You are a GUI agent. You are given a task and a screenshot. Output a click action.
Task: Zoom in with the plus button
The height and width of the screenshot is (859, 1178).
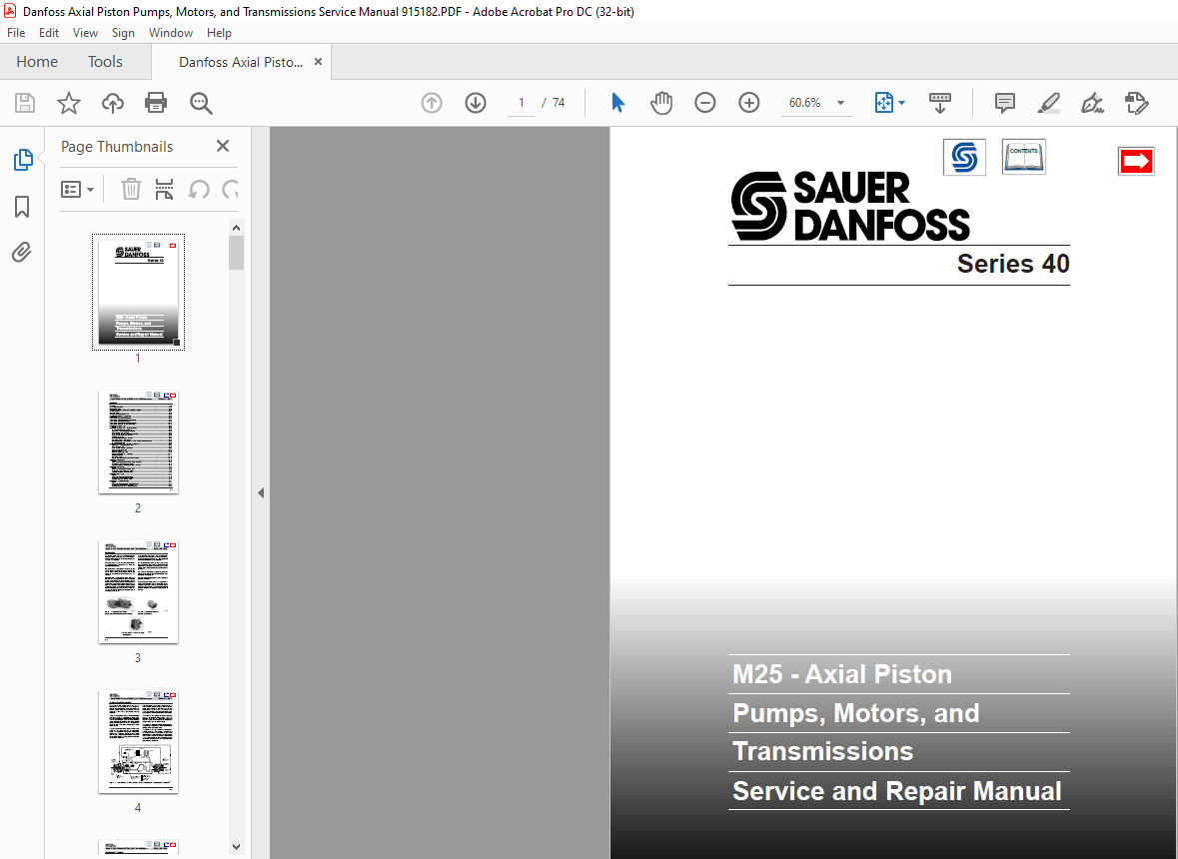[x=749, y=103]
